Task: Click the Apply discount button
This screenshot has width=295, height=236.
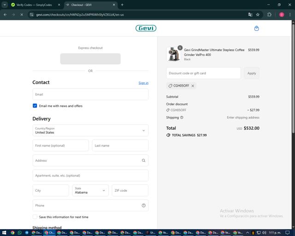Action: (252, 73)
